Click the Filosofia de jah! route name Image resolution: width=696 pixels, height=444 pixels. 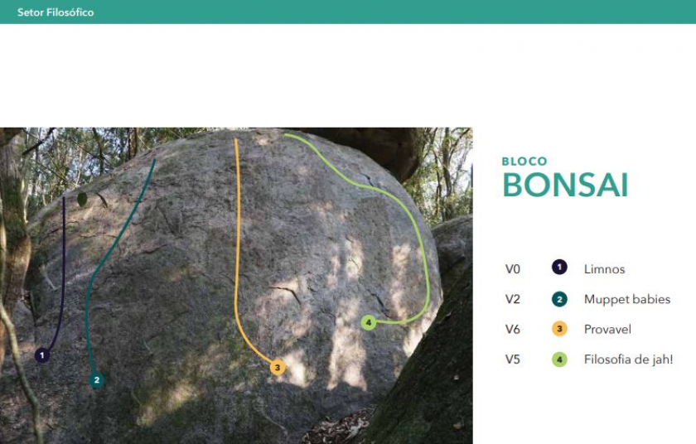point(628,360)
